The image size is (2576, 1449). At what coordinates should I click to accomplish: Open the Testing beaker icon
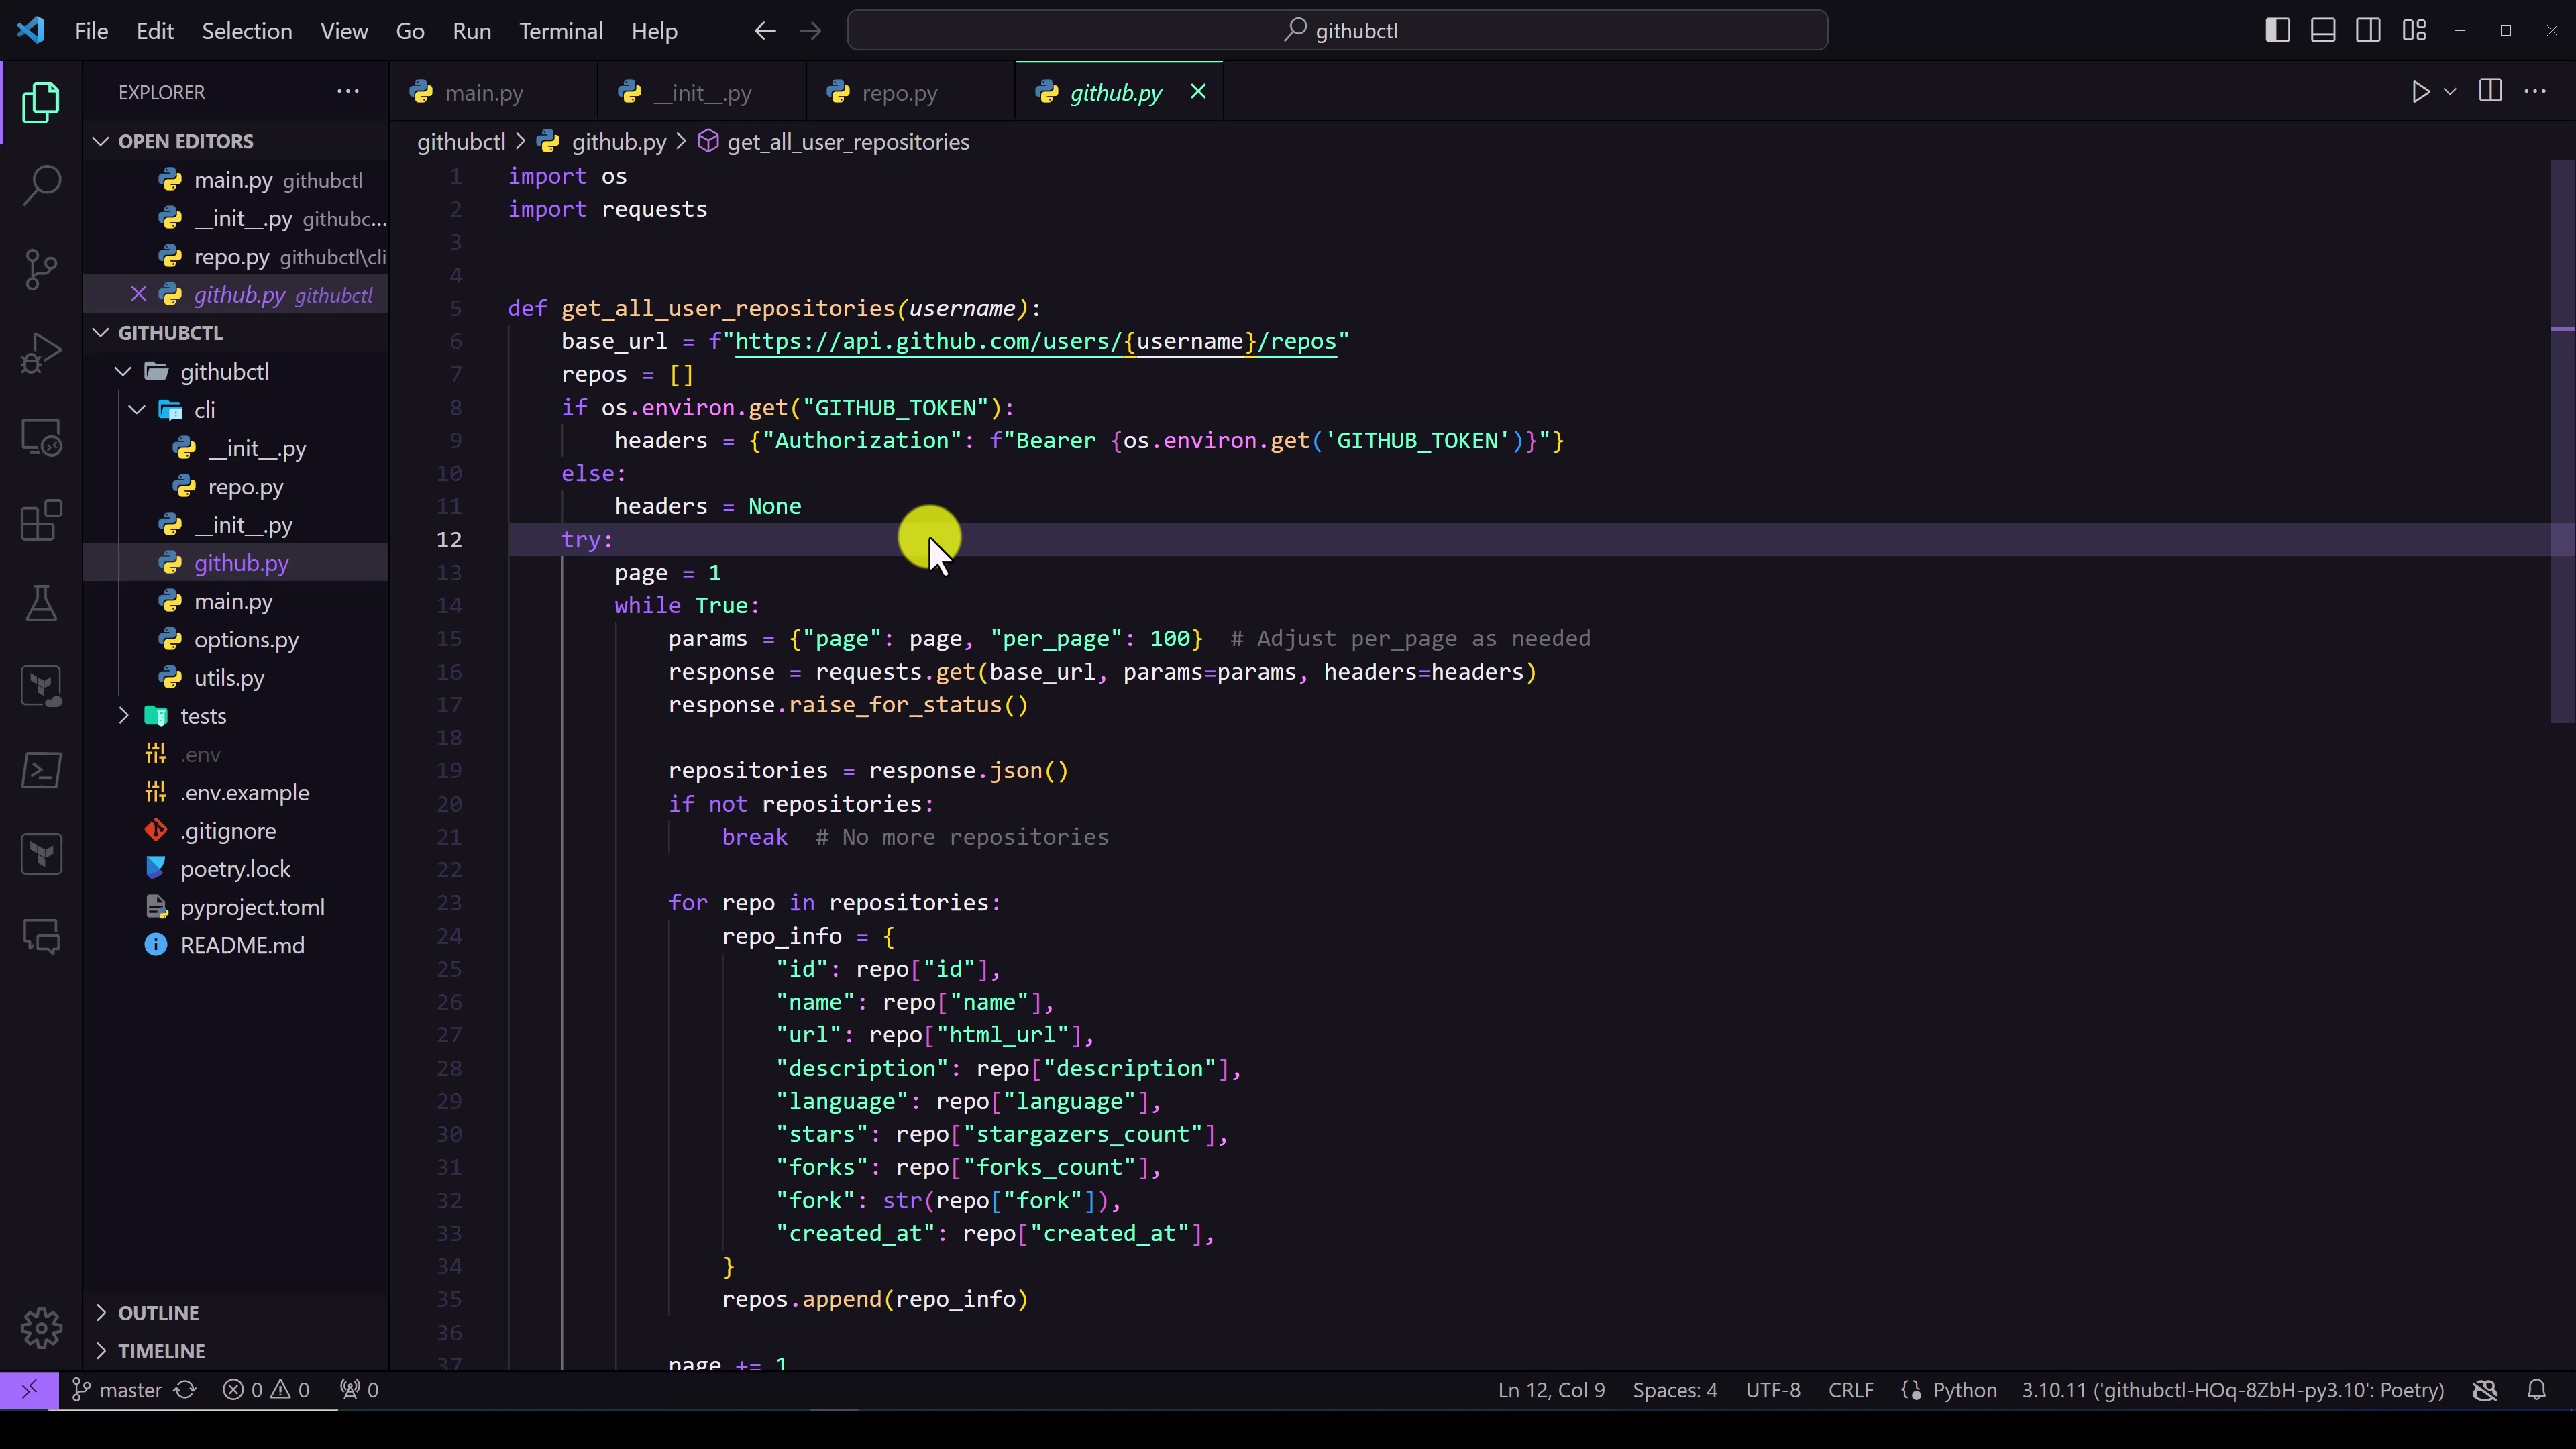pos(41,603)
